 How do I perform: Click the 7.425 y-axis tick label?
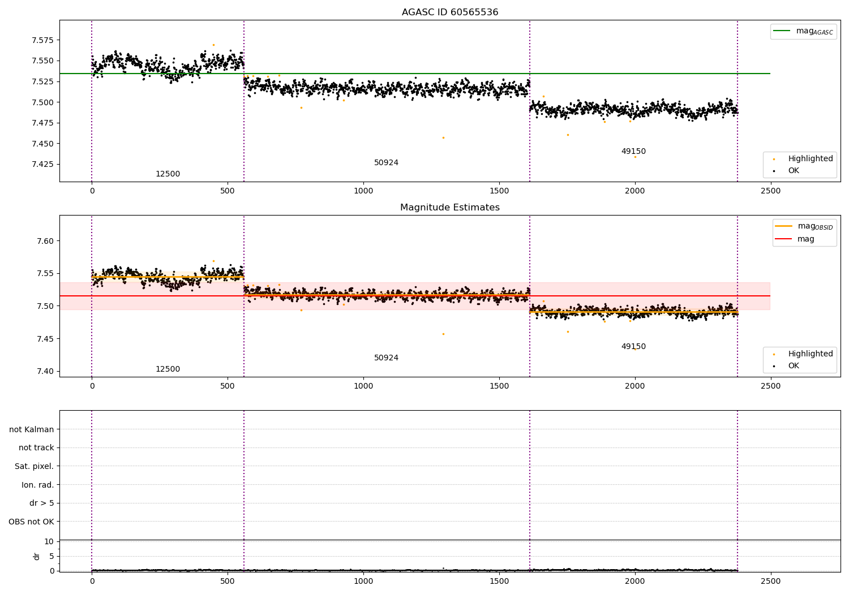[43, 164]
